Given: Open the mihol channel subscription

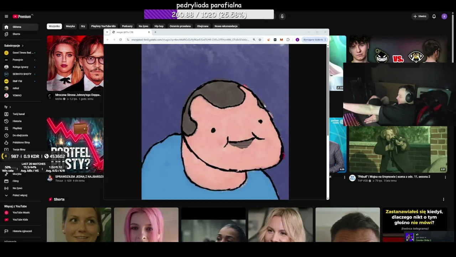Looking at the screenshot, I should coord(21,88).
